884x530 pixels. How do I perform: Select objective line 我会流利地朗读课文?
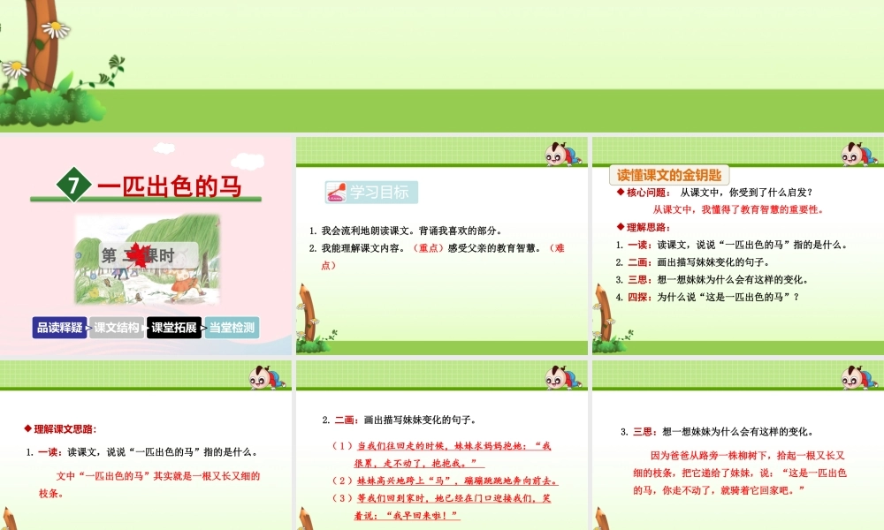pos(406,231)
